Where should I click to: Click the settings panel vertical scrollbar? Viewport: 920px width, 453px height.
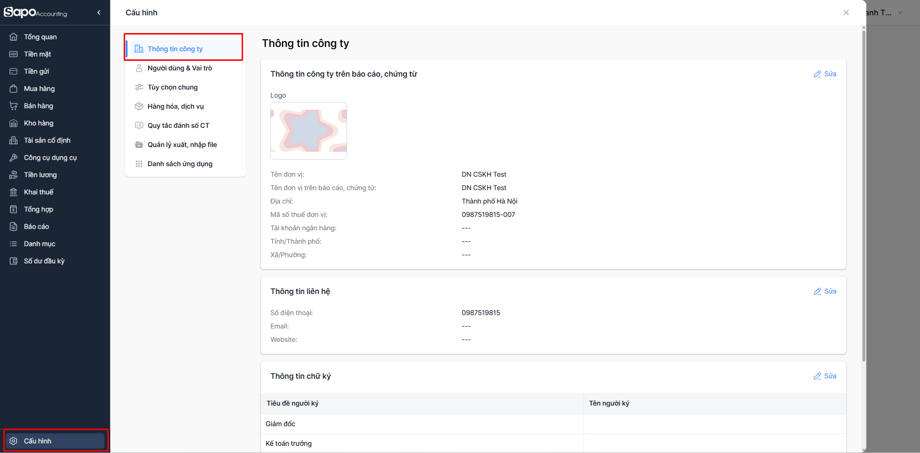864,192
